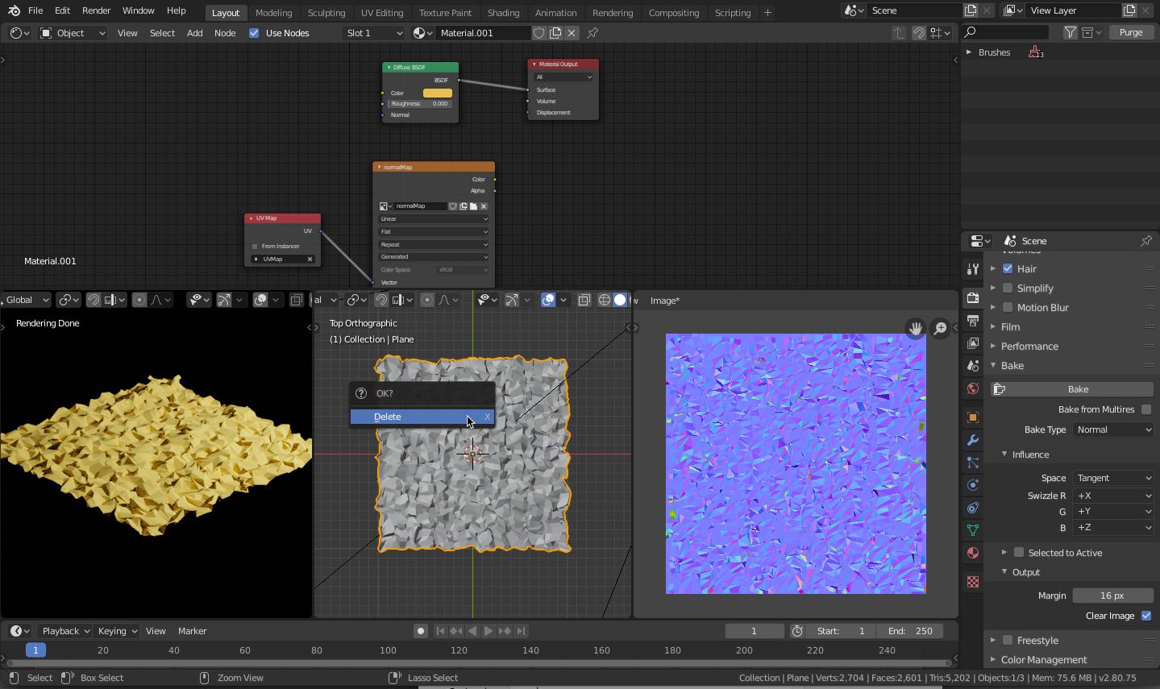Enable the Motion Blur checkbox
The width and height of the screenshot is (1160, 689).
point(1008,307)
